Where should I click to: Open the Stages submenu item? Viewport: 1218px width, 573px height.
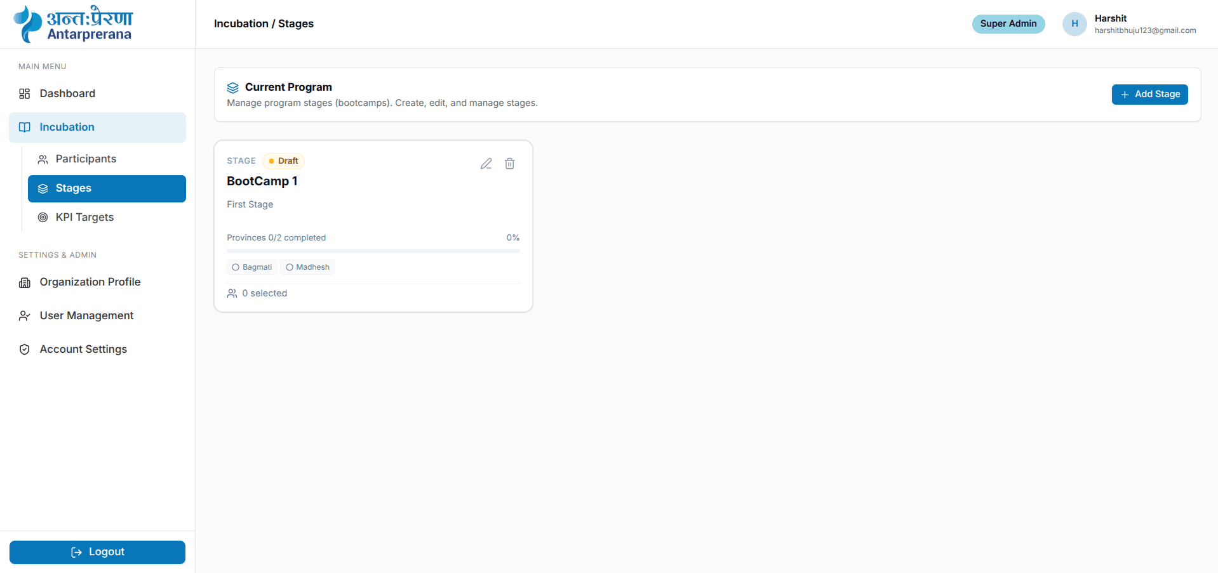107,188
